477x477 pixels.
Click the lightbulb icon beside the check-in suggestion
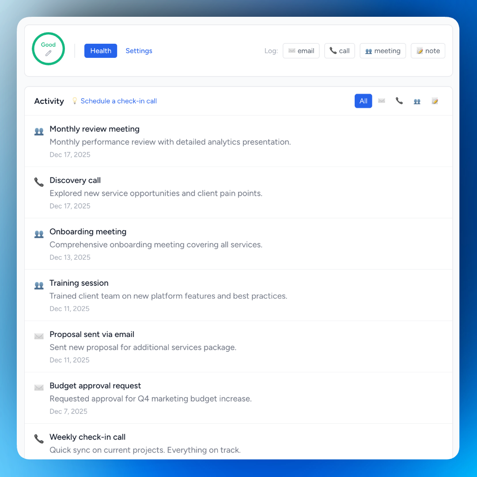75,101
